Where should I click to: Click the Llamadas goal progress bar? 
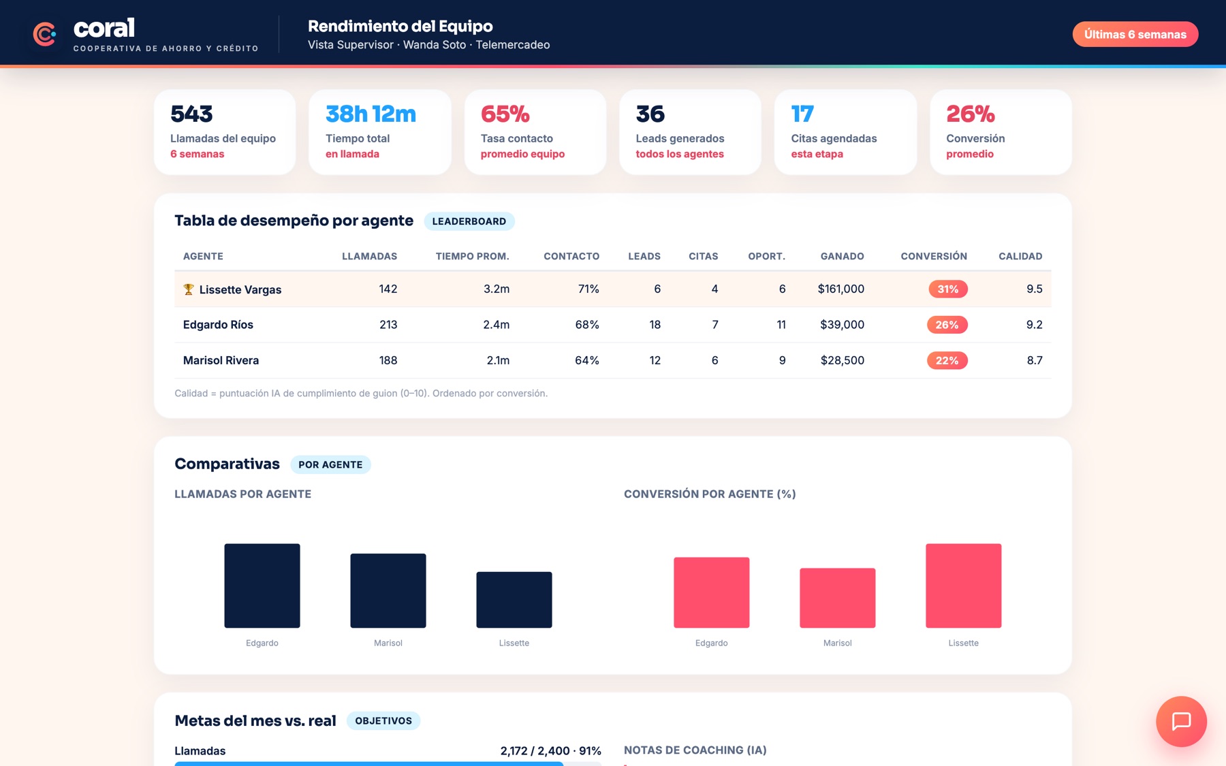pos(388,763)
